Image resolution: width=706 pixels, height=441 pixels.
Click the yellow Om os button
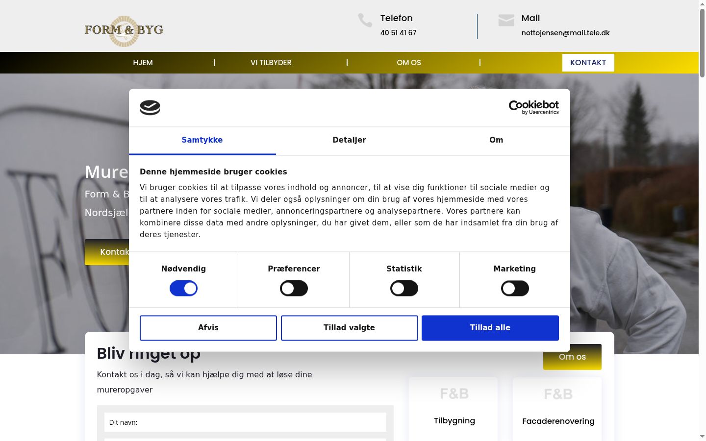572,357
